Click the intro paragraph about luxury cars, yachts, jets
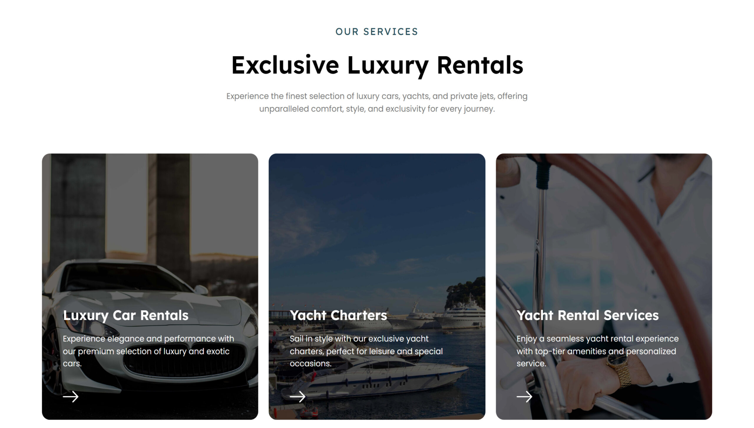The height and width of the screenshot is (428, 754). click(x=377, y=102)
